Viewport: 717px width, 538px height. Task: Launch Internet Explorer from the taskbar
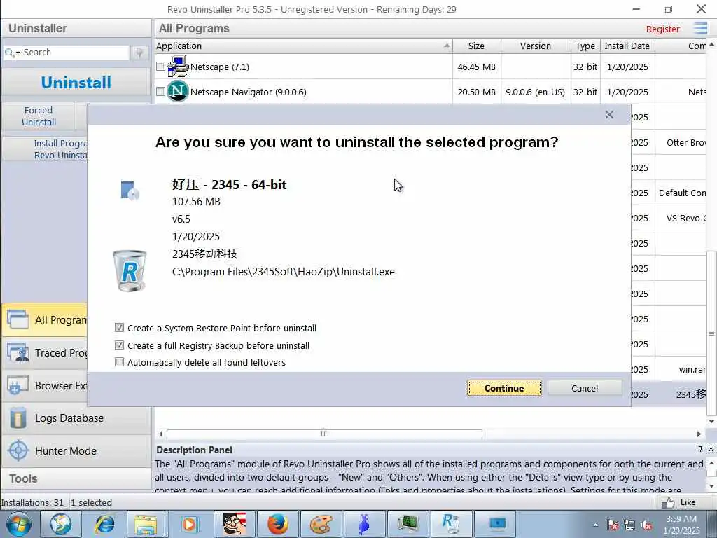click(x=104, y=524)
